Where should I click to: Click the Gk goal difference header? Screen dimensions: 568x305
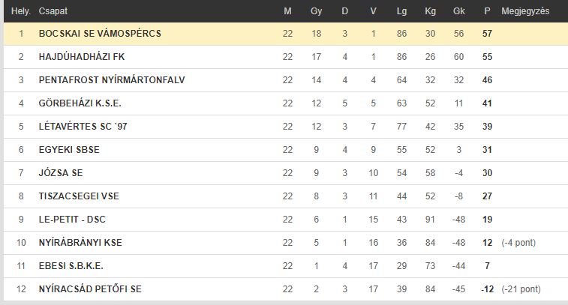point(458,11)
